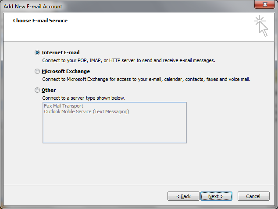Click the Internet E-mail label text
Image resolution: width=278 pixels, height=209 pixels.
(61, 52)
